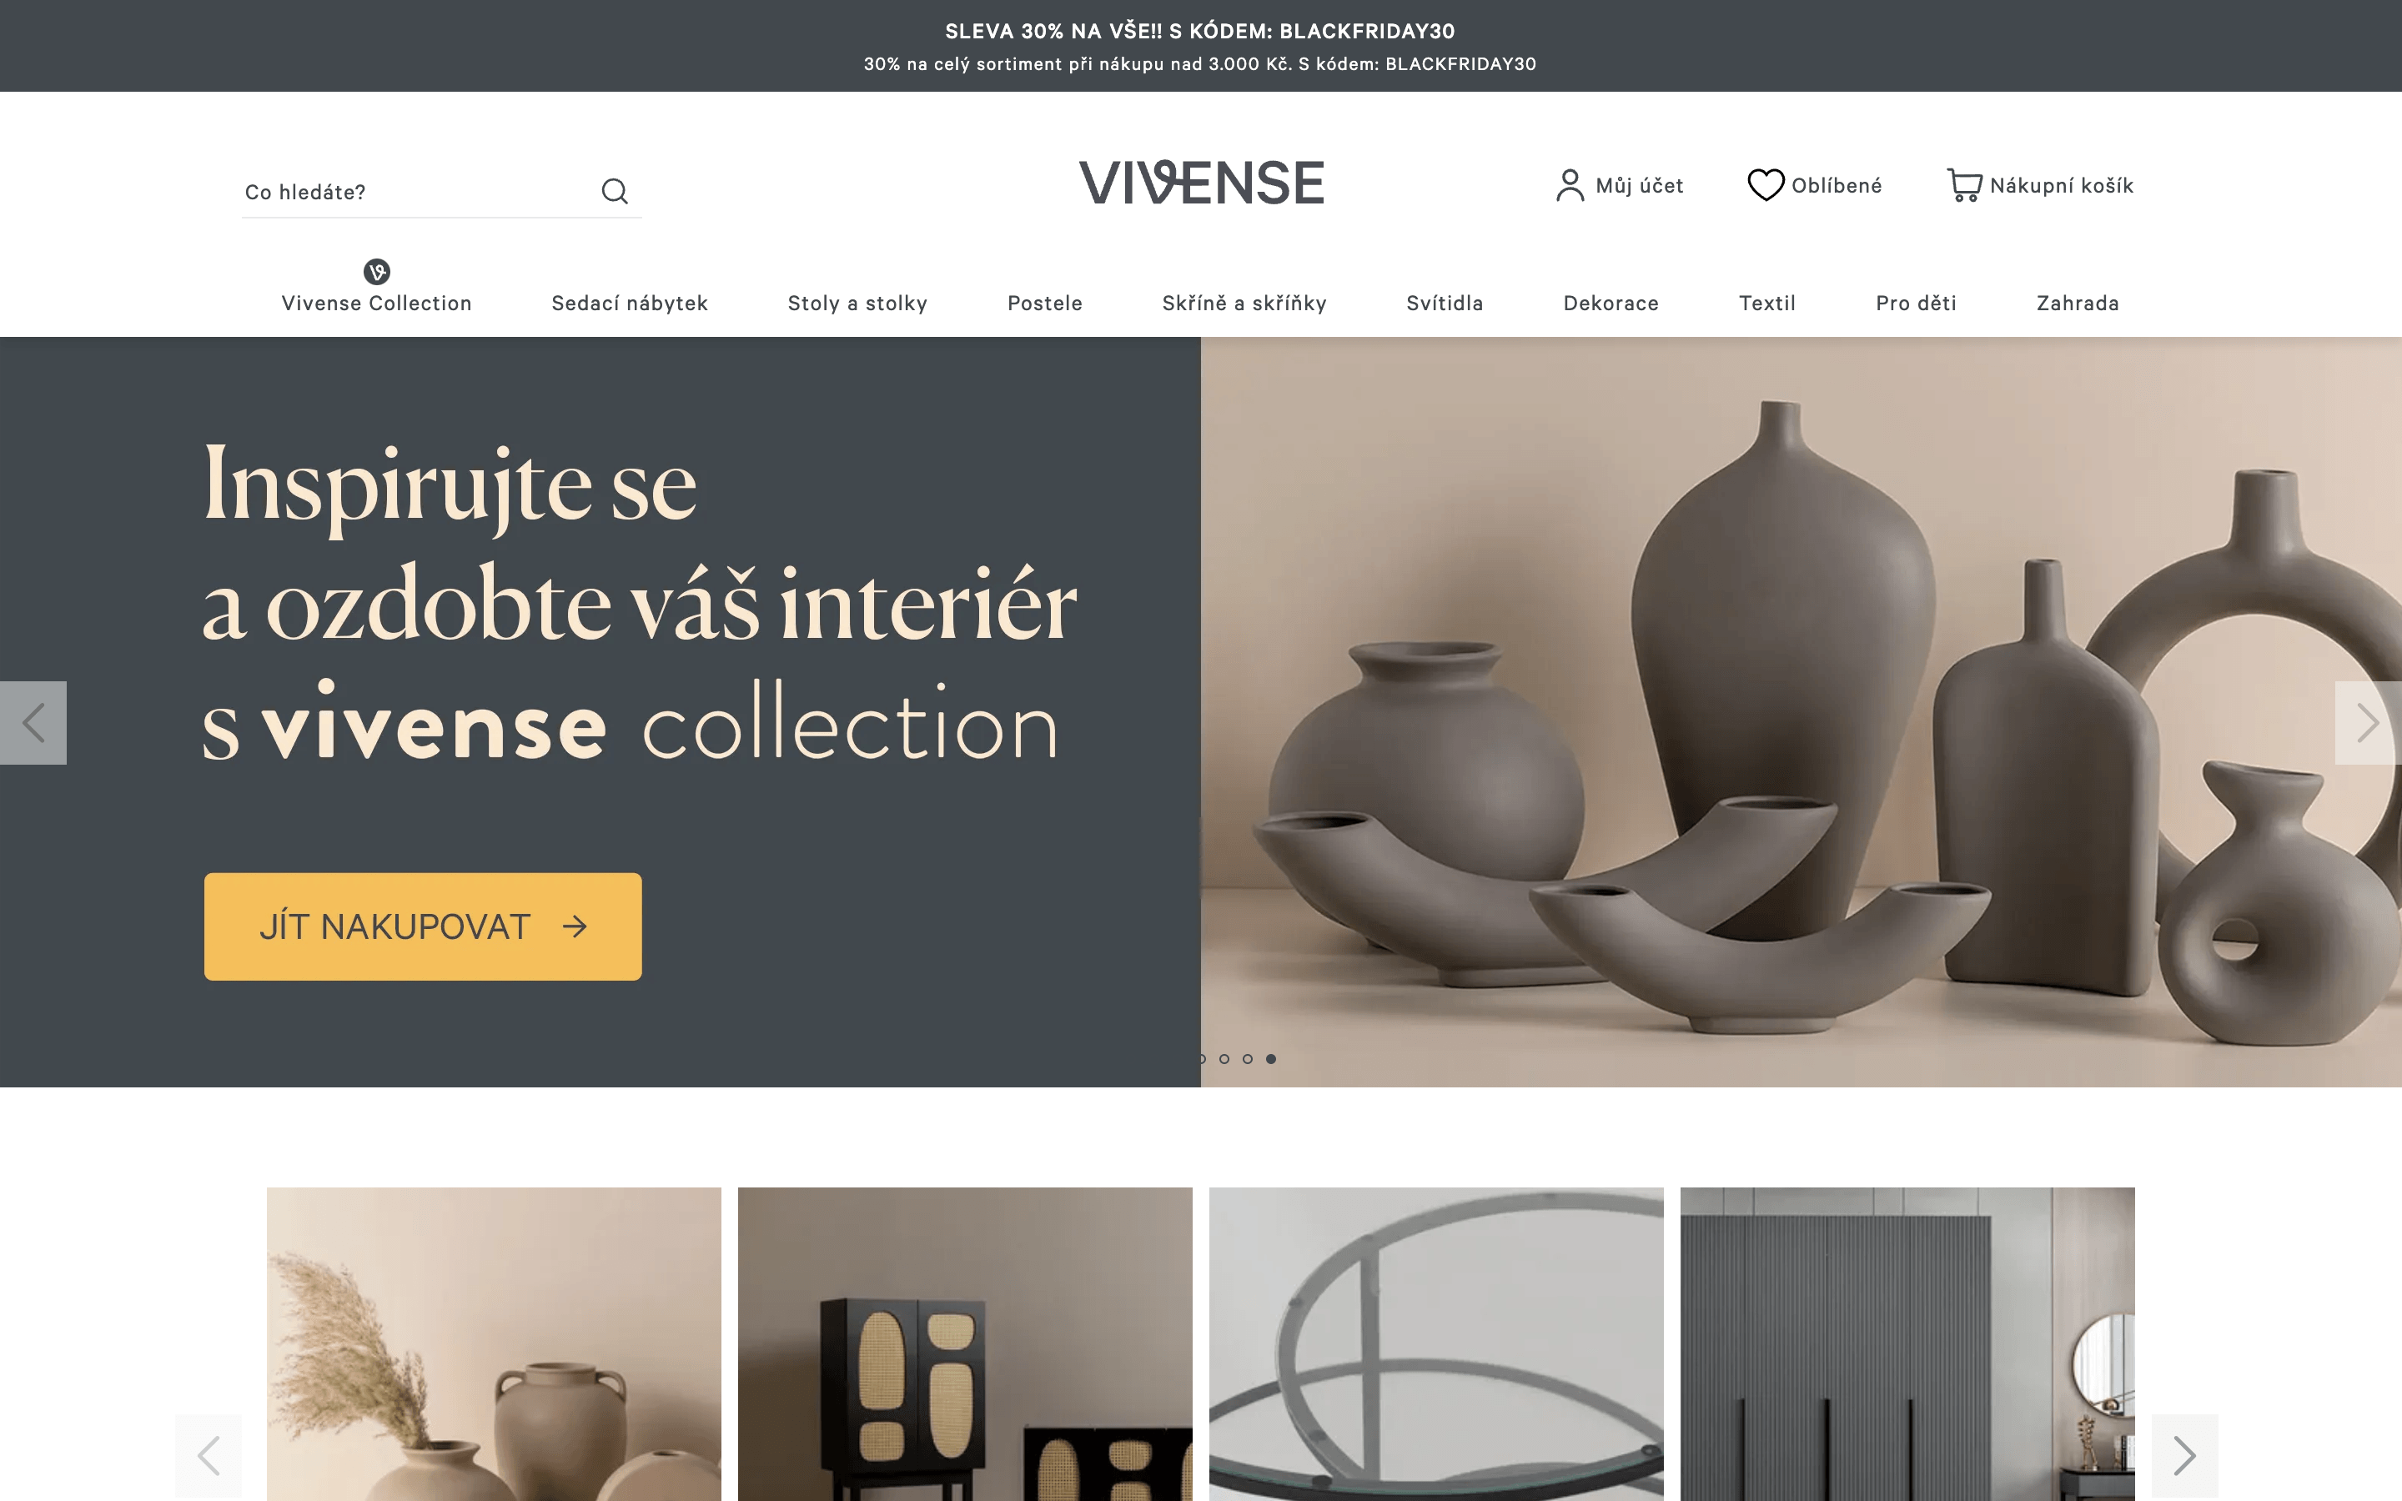Open account via the person icon
Image resolution: width=2402 pixels, height=1501 pixels.
1570,186
